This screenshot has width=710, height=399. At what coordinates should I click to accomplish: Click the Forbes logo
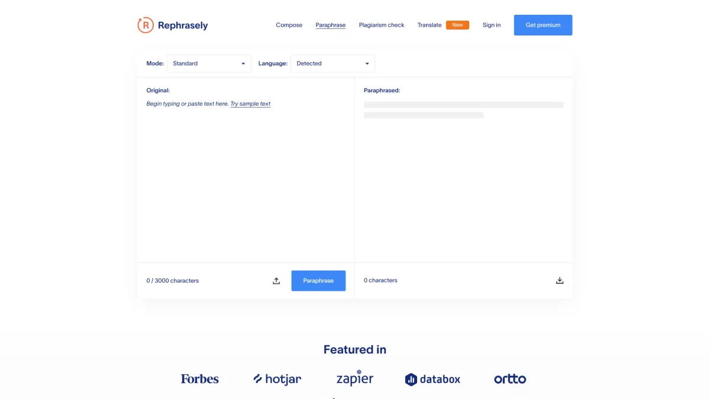coord(199,379)
